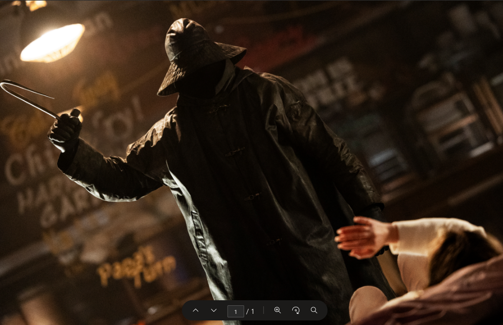Click the golden "Page Turn" sign
The height and width of the screenshot is (325, 503).
tap(135, 264)
